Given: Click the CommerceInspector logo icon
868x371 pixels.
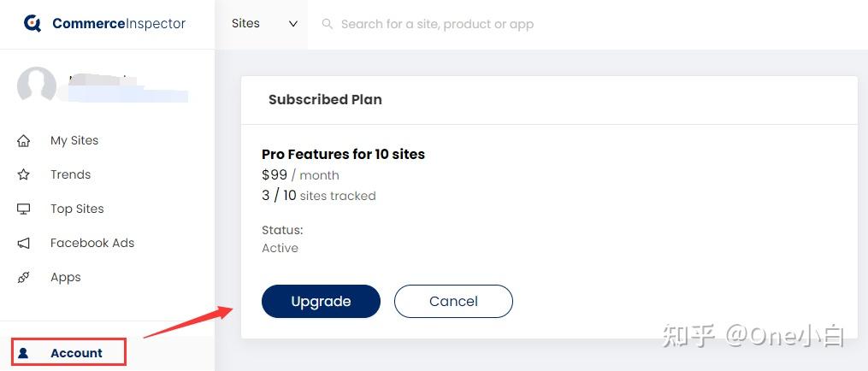Looking at the screenshot, I should point(32,23).
